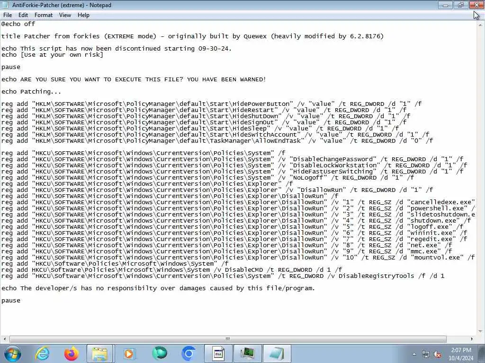The image size is (485, 363).
Task: Click the first 'pause' line
Action: click(x=11, y=67)
